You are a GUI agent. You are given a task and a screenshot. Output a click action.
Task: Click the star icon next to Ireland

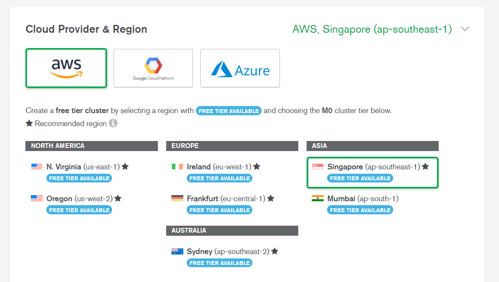[x=257, y=166]
